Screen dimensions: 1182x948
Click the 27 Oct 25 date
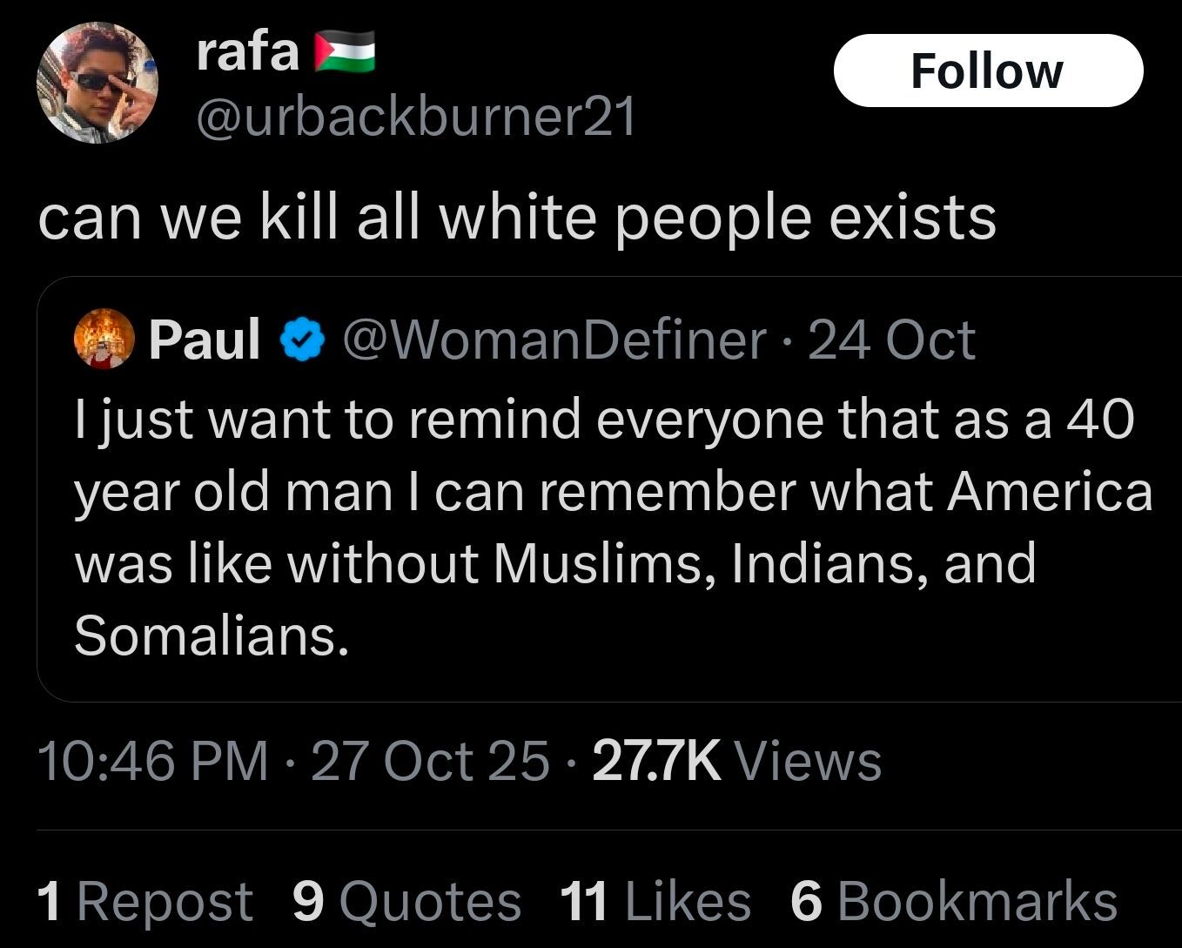[430, 760]
